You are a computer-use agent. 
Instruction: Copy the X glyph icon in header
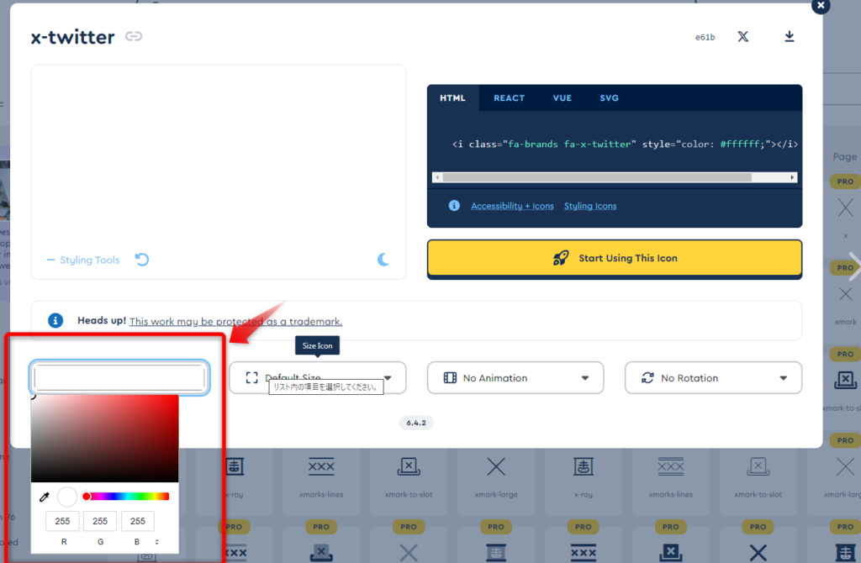[x=742, y=37]
